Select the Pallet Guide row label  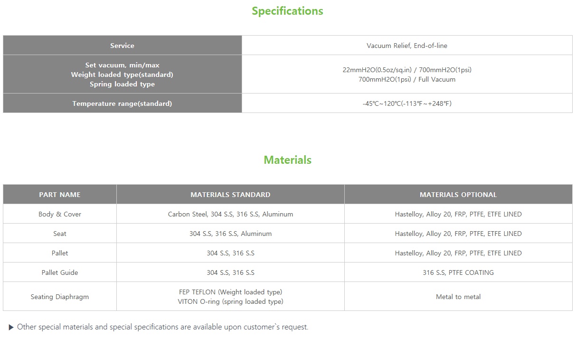pyautogui.click(x=60, y=272)
